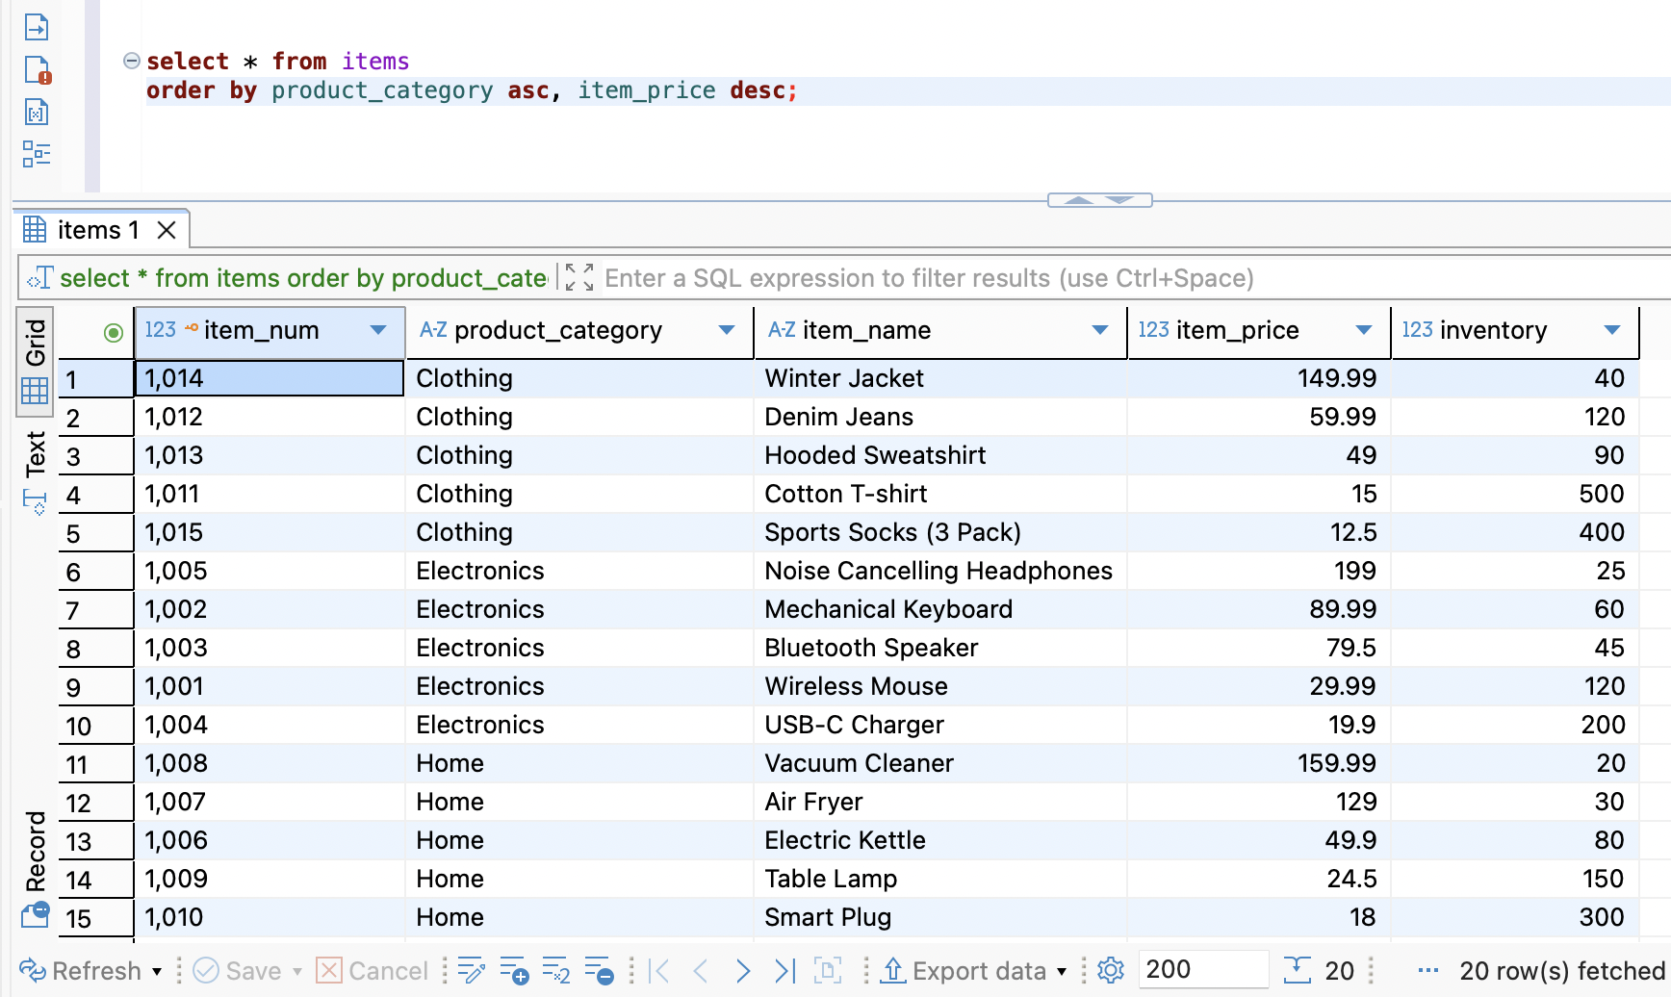Image resolution: width=1671 pixels, height=997 pixels.
Task: Click the fetch size field showing 200
Action: click(x=1202, y=969)
